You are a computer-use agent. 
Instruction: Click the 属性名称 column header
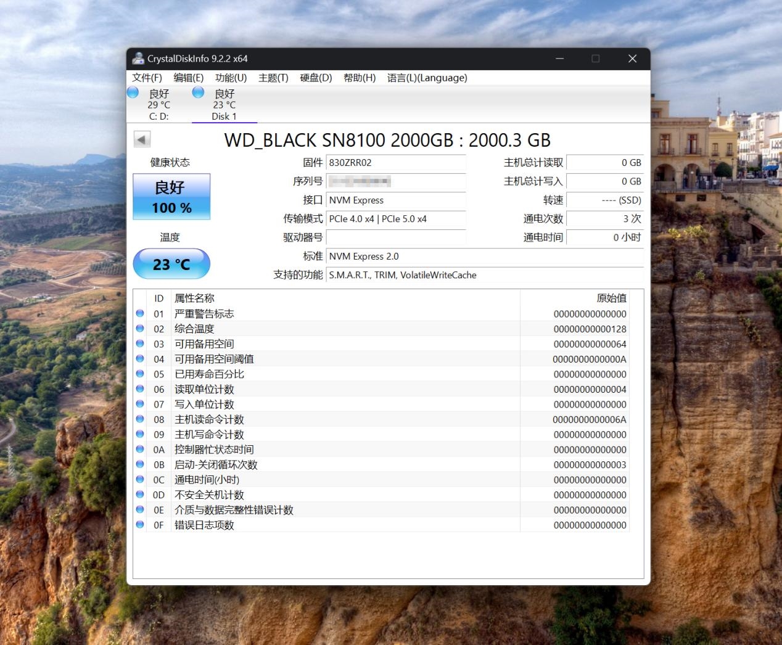click(345, 298)
